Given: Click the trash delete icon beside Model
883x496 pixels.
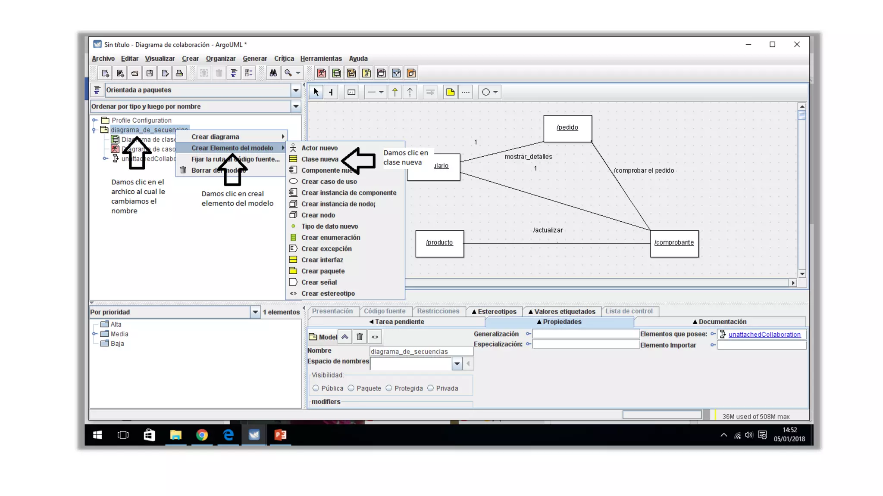Looking at the screenshot, I should click(x=360, y=337).
